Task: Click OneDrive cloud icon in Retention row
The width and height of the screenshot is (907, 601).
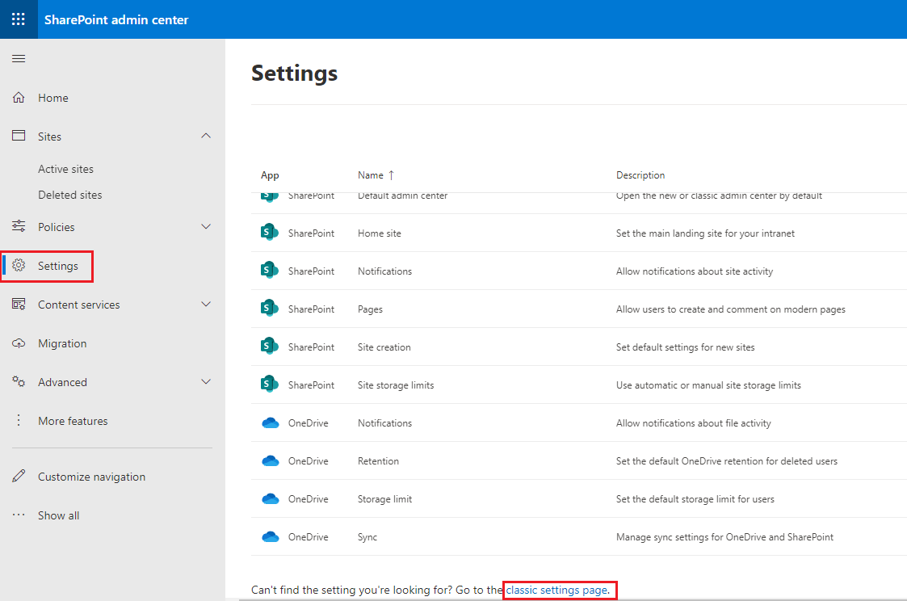Action: (270, 461)
